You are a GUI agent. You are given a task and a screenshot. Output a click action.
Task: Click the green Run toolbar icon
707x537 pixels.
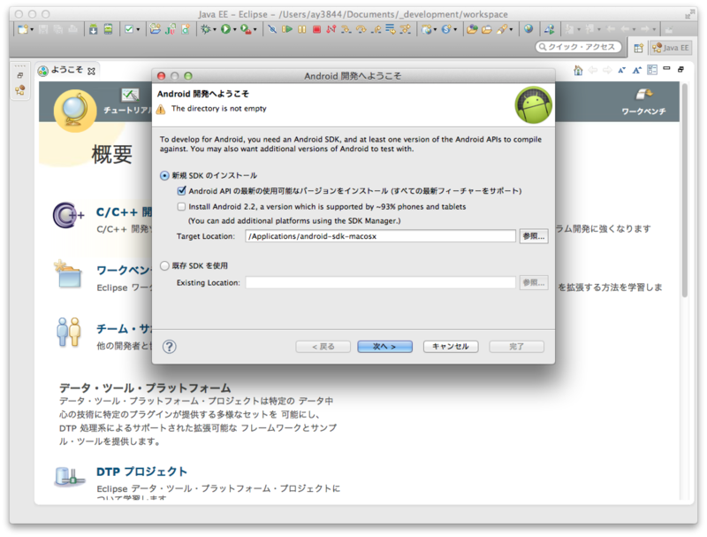pyautogui.click(x=224, y=31)
